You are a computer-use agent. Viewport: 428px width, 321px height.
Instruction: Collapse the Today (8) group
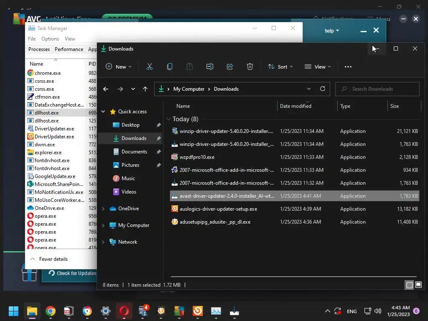[168, 119]
